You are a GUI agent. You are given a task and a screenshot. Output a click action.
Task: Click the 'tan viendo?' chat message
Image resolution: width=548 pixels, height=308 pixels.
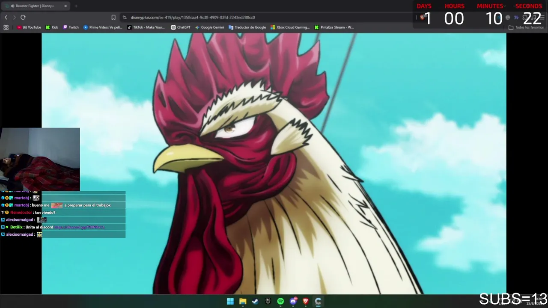click(45, 213)
